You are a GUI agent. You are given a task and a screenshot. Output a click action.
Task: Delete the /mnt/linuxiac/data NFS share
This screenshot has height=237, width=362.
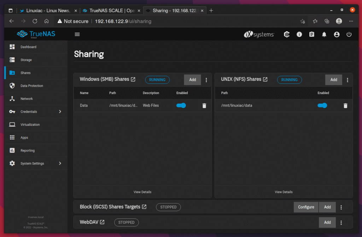(x=345, y=106)
